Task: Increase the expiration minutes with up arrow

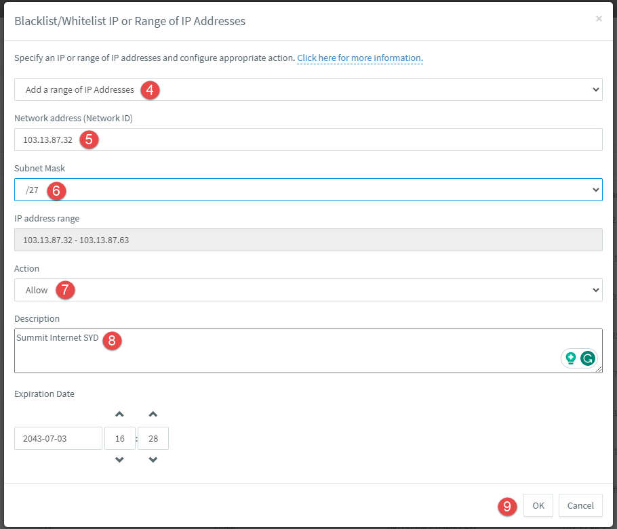Action: [x=153, y=414]
